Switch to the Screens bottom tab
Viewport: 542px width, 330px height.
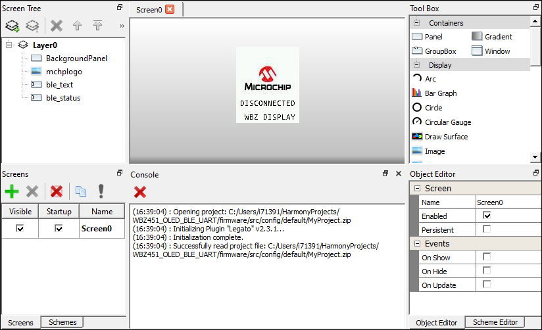[x=20, y=323]
